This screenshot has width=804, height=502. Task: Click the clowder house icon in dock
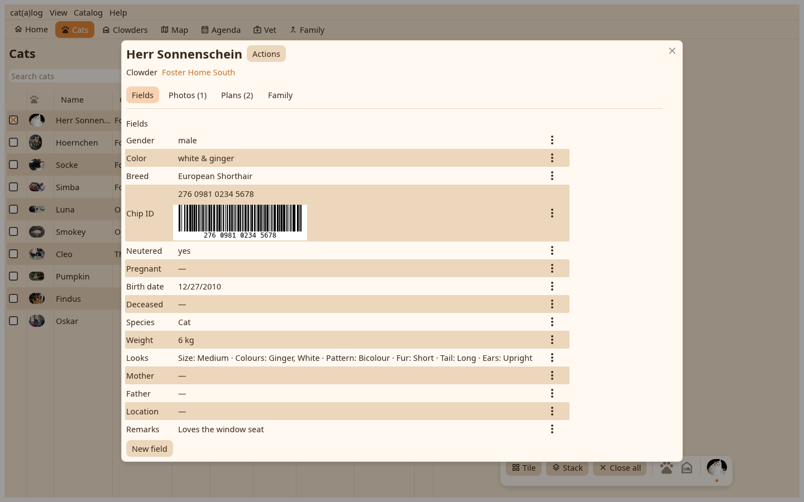tap(687, 468)
